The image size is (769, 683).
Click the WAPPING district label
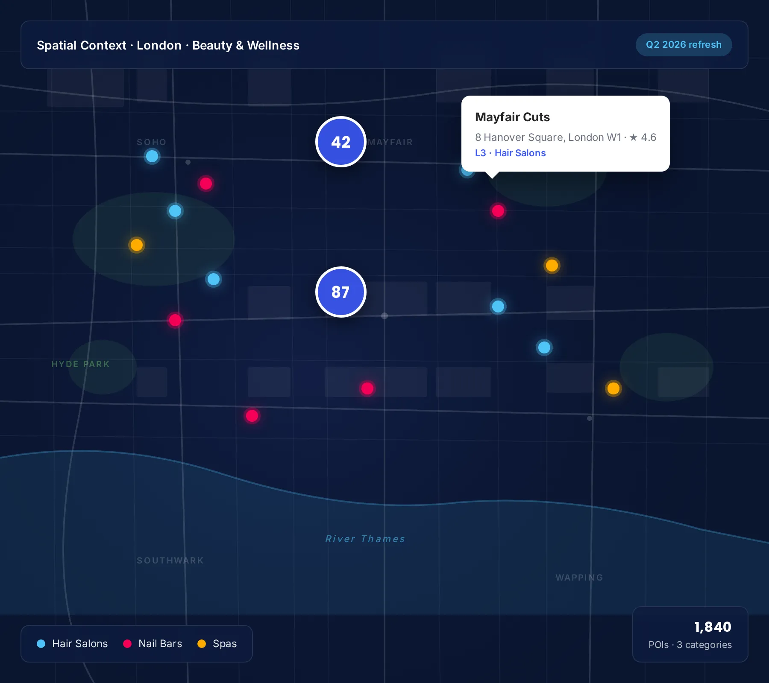click(579, 578)
